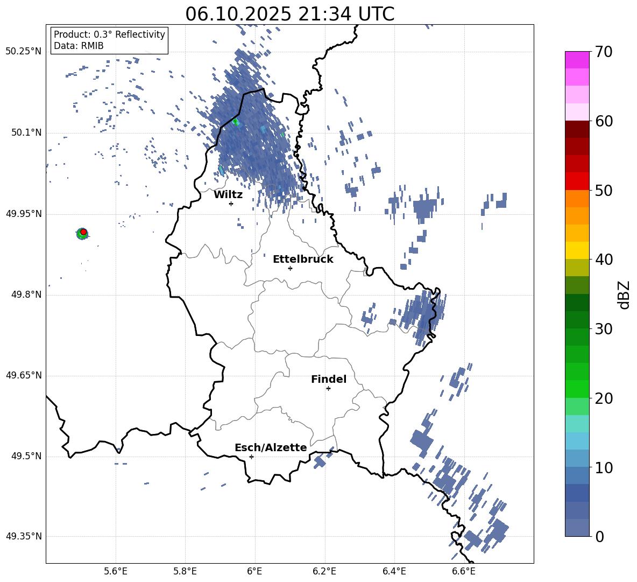Image resolution: width=637 pixels, height=582 pixels.
Task: Click the Esch/Alzette location cross marker
Action: pyautogui.click(x=251, y=457)
